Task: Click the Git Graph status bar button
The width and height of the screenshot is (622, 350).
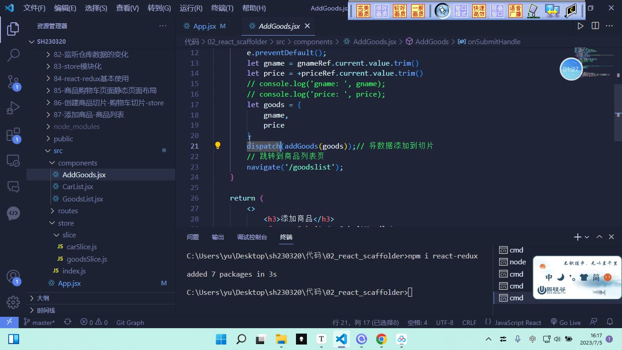Action: tap(130, 322)
